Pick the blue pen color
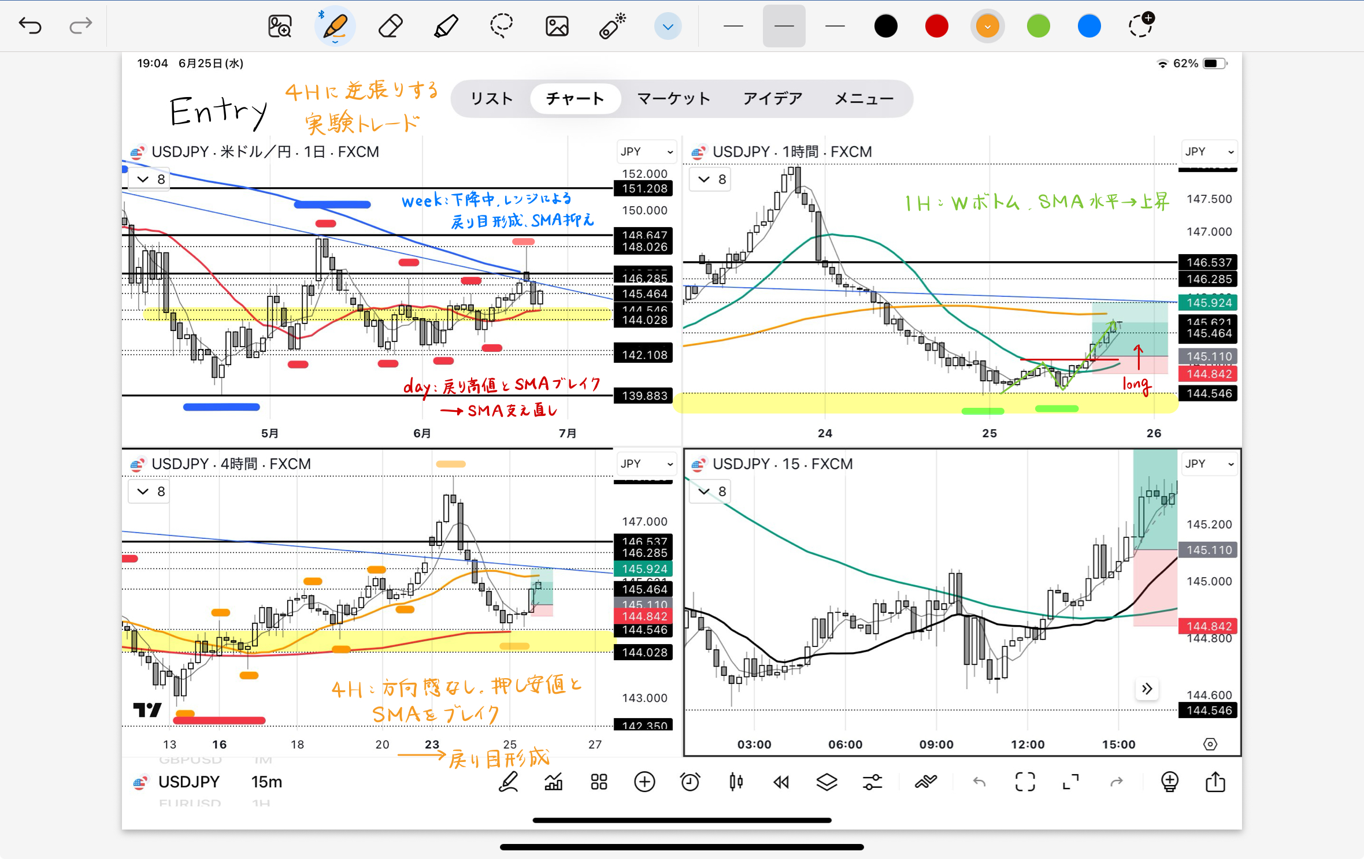 tap(1089, 26)
